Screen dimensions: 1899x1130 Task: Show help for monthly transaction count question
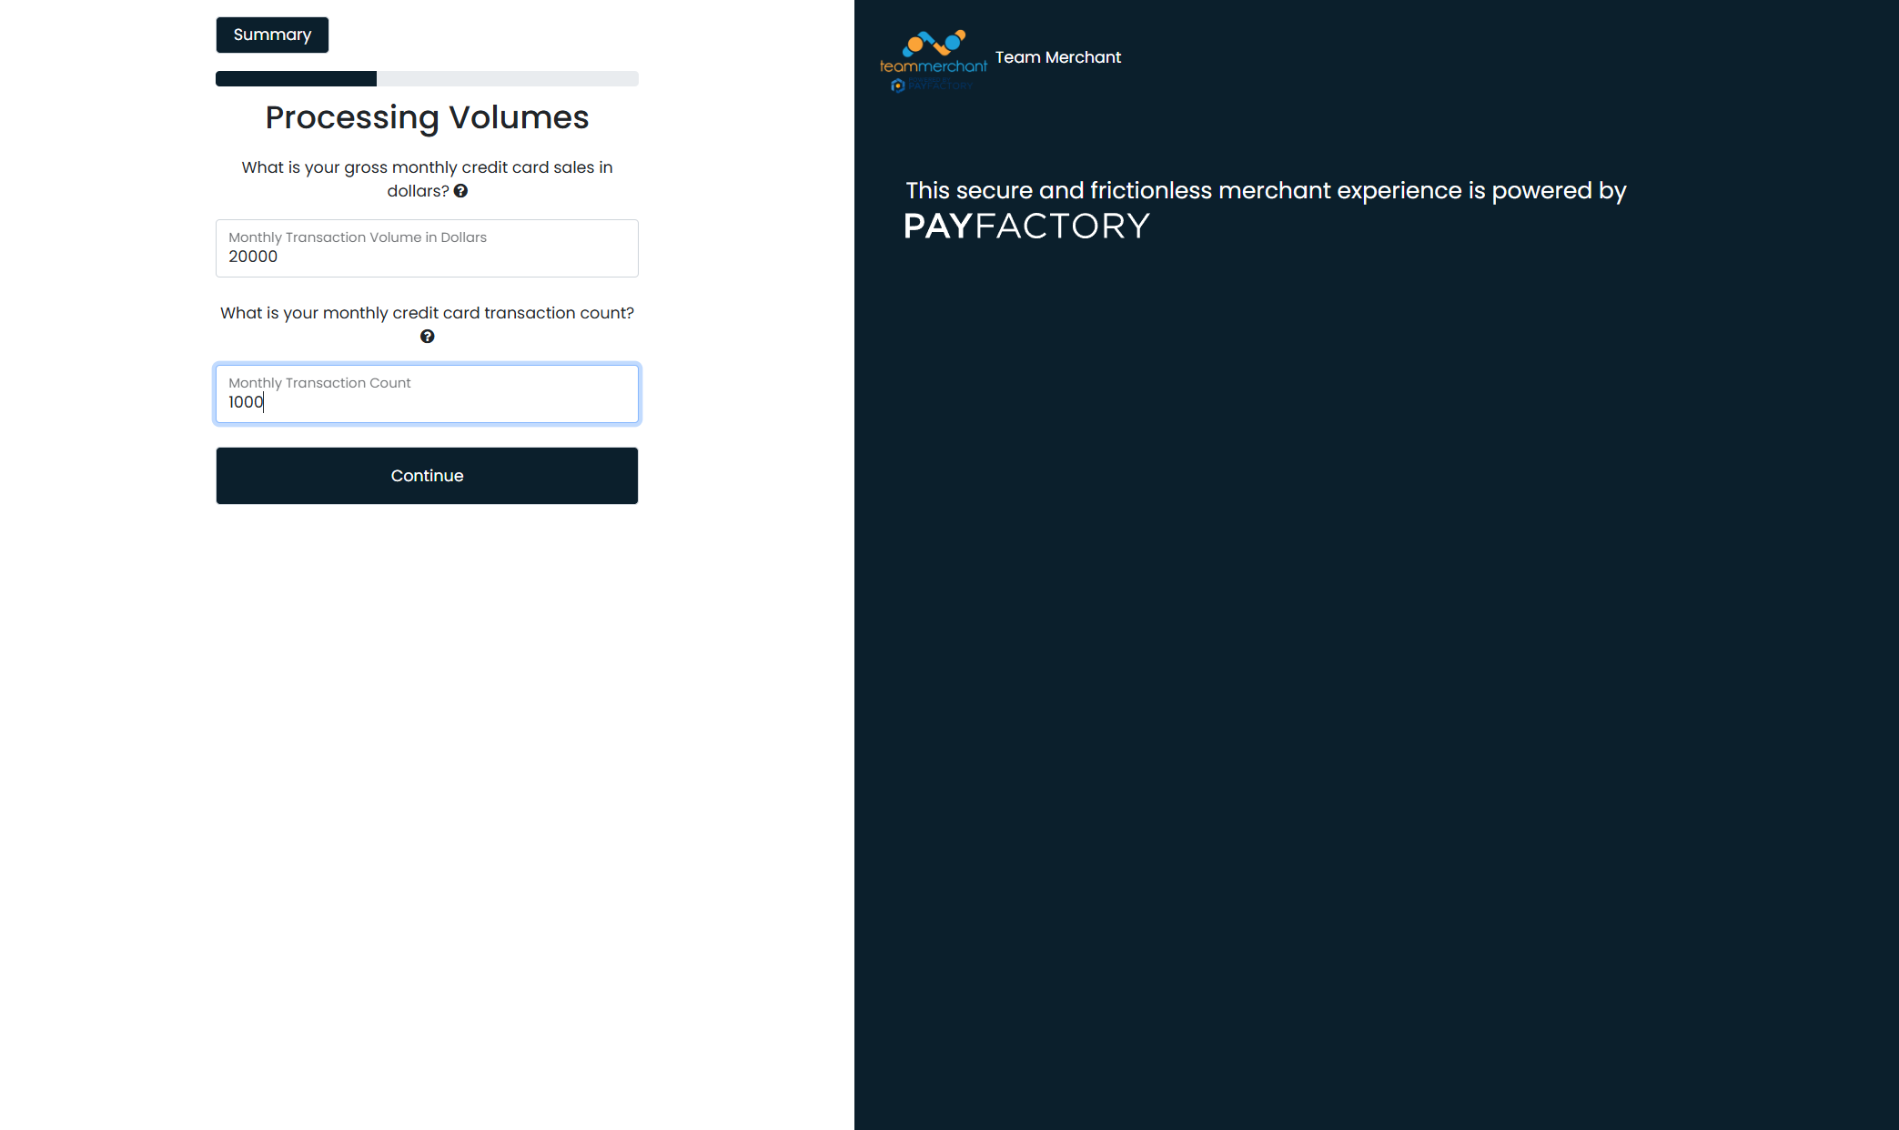coord(427,337)
